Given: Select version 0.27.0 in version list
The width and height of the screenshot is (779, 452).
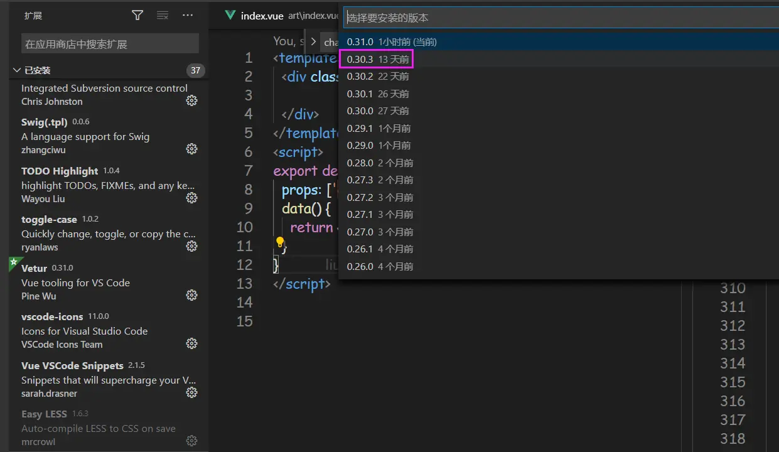Looking at the screenshot, I should pos(559,232).
